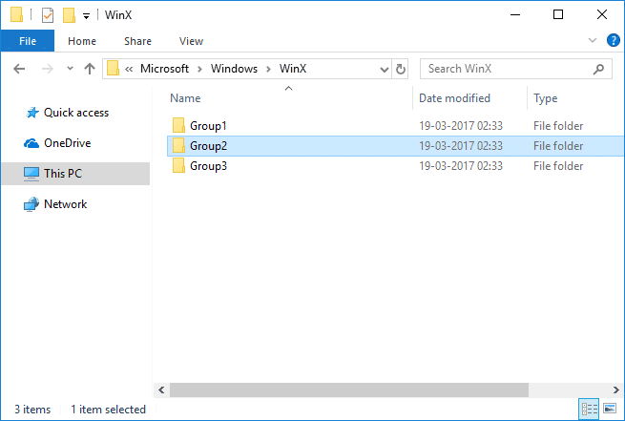Expand the ribbon with the chevron

click(592, 41)
